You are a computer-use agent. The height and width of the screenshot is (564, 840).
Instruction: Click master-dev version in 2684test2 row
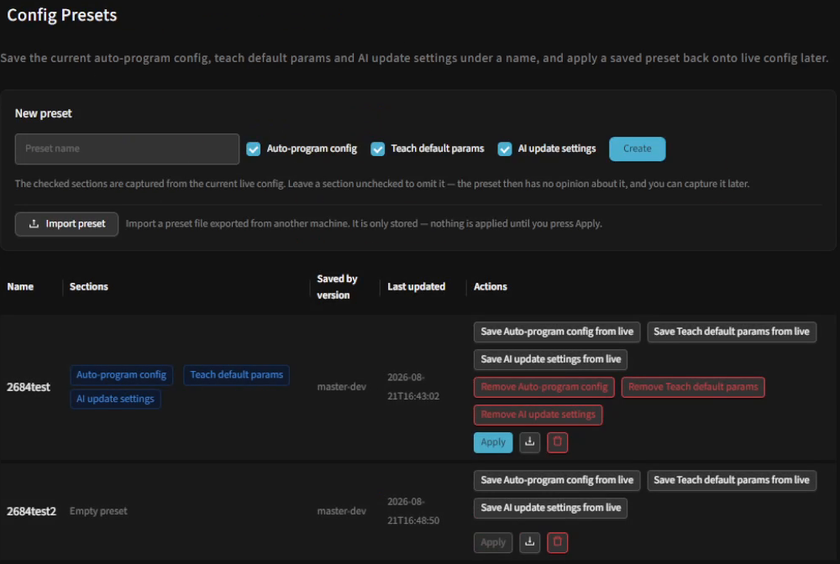(x=341, y=511)
